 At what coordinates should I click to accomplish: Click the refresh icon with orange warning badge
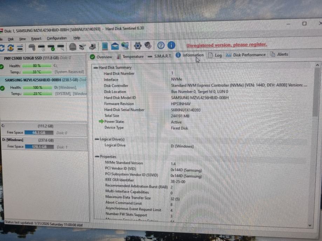[11, 48]
